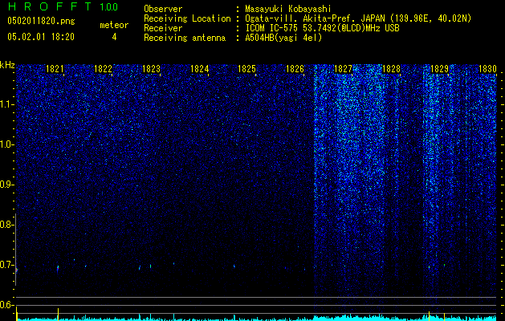Click the 'Receiver' field label
The width and height of the screenshot is (505, 321).
click(163, 28)
